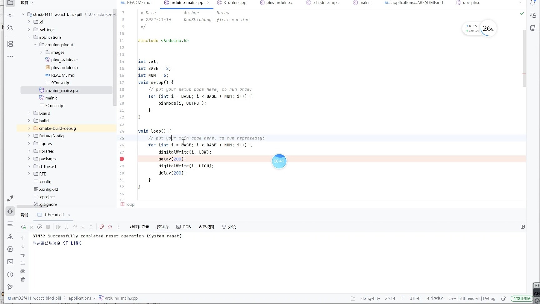Open the Problems tool window icon
The height and width of the screenshot is (304, 540).
point(10,274)
